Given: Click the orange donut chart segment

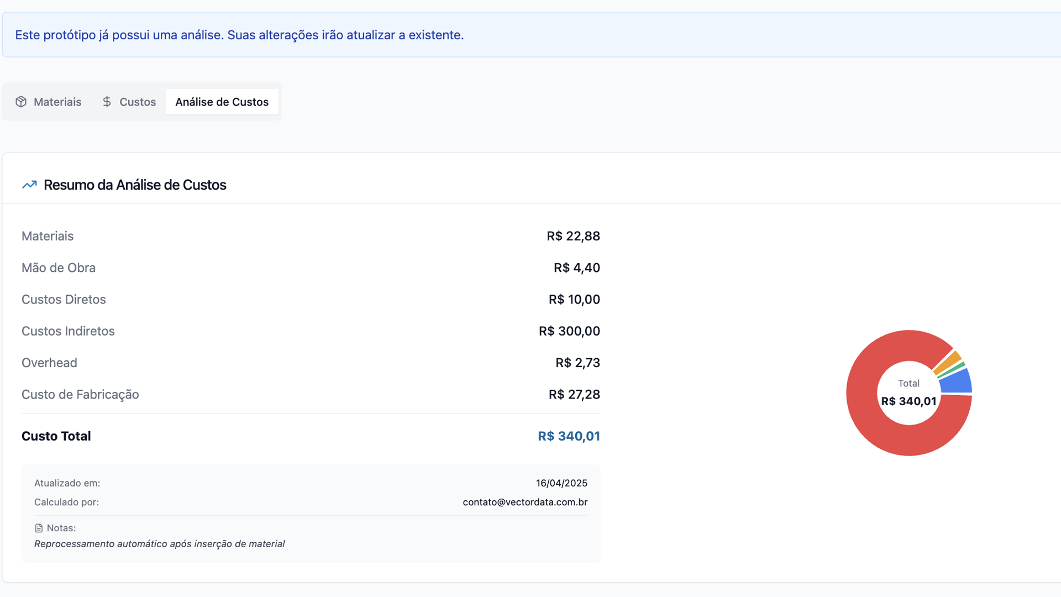Looking at the screenshot, I should (949, 362).
